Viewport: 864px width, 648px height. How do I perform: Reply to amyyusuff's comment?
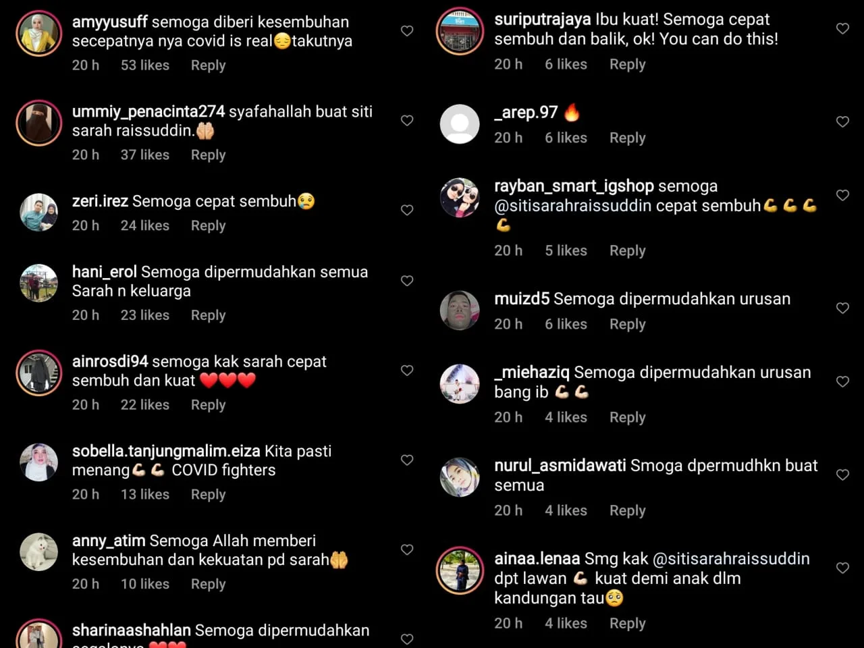tap(208, 65)
